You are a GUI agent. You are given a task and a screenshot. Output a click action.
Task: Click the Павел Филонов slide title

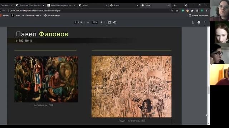(x=42, y=34)
